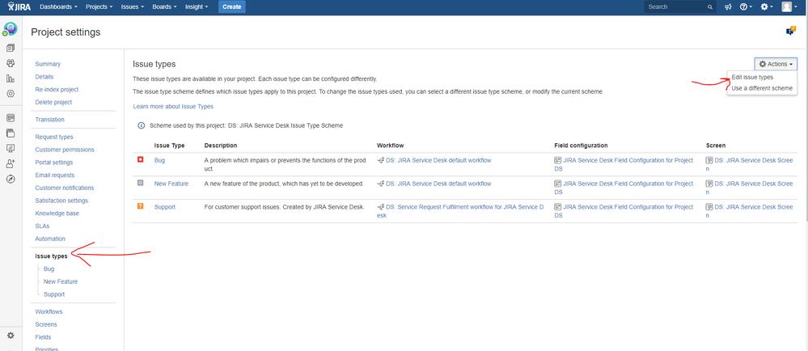Open the Reports bar chart sidebar icon

click(11, 79)
